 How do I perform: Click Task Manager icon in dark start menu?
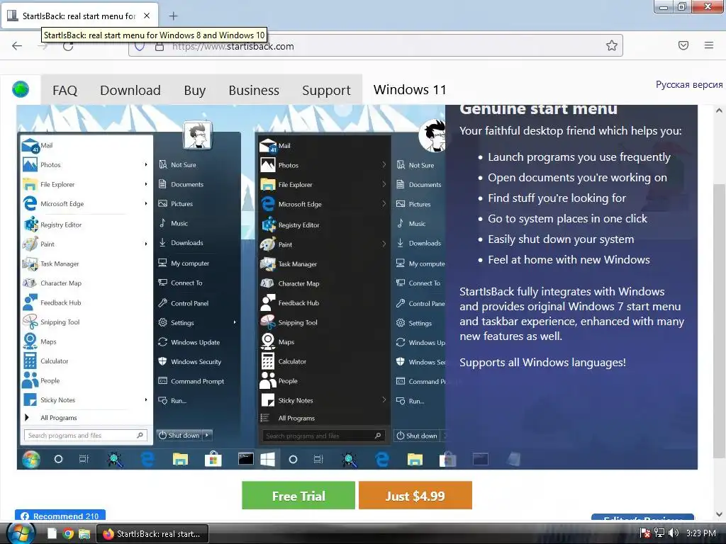pyautogui.click(x=268, y=263)
